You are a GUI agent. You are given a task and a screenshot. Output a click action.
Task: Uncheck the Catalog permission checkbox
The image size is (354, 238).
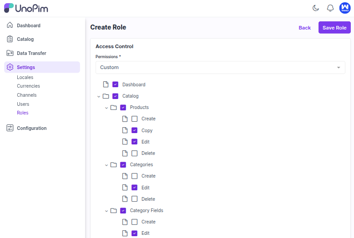[115, 96]
